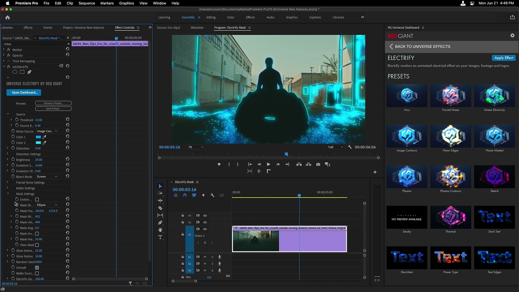Select the Hand tool
Image resolution: width=519 pixels, height=292 pixels.
click(x=160, y=230)
